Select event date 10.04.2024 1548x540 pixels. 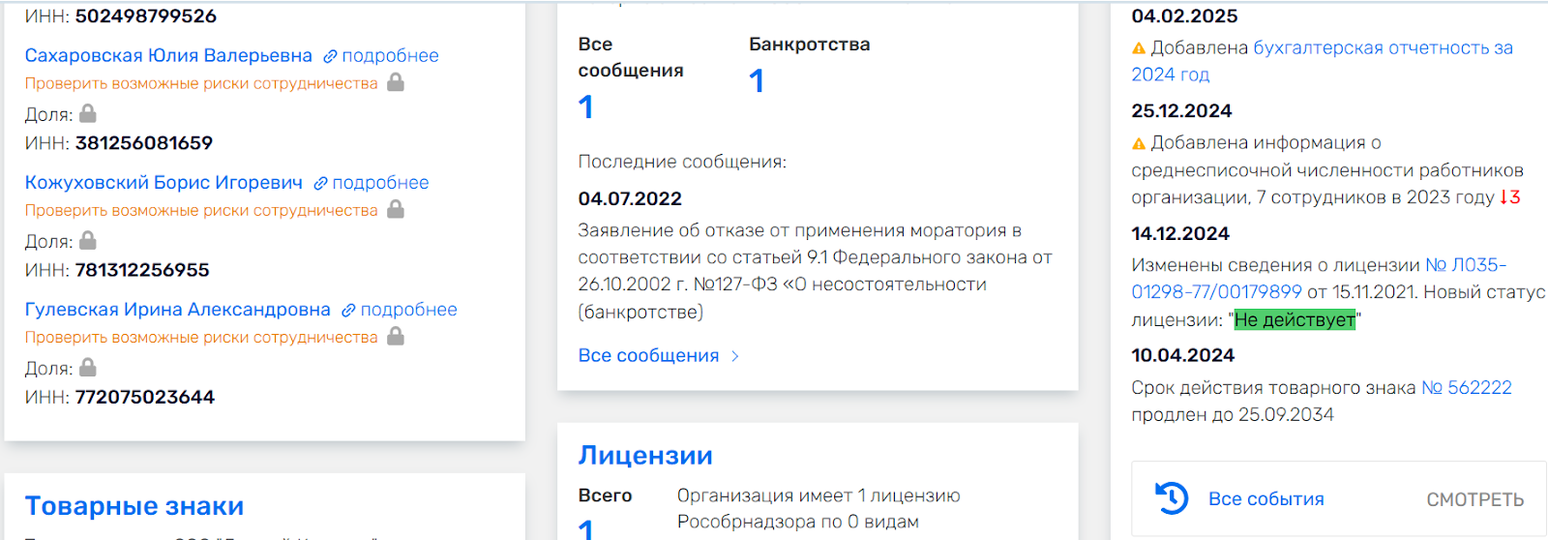click(1183, 355)
